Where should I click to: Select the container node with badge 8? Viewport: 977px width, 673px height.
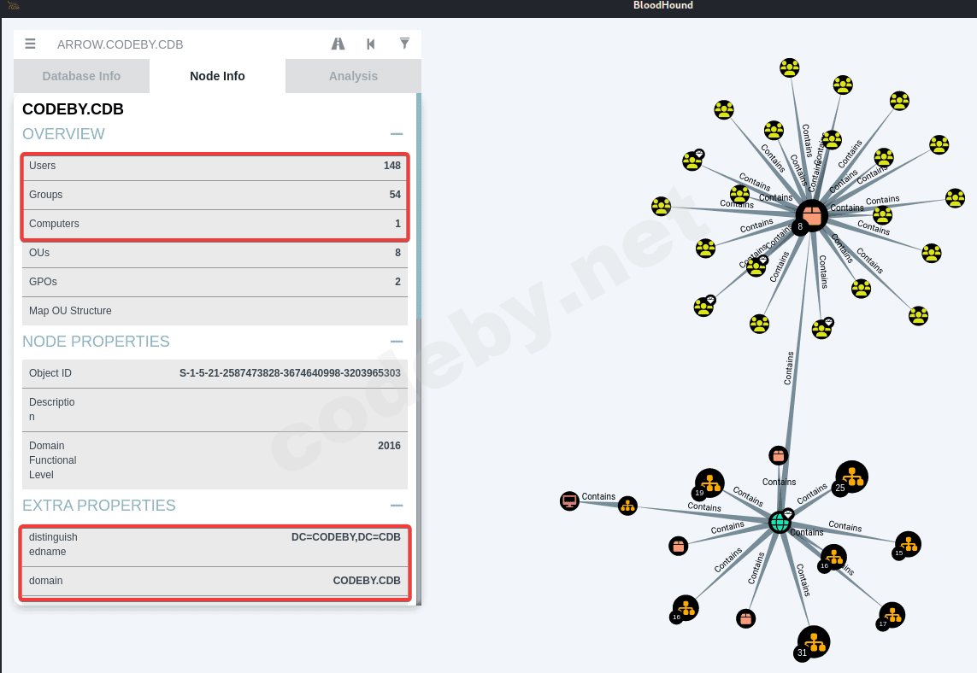(x=811, y=216)
